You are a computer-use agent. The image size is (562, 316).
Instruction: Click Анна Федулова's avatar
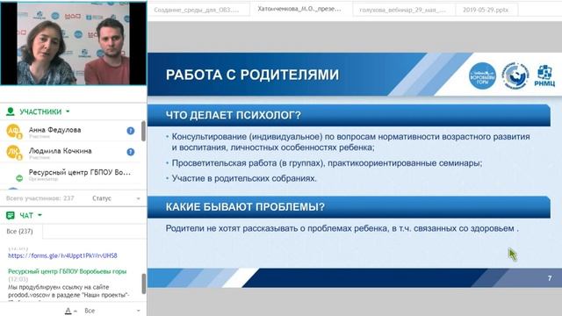14,131
